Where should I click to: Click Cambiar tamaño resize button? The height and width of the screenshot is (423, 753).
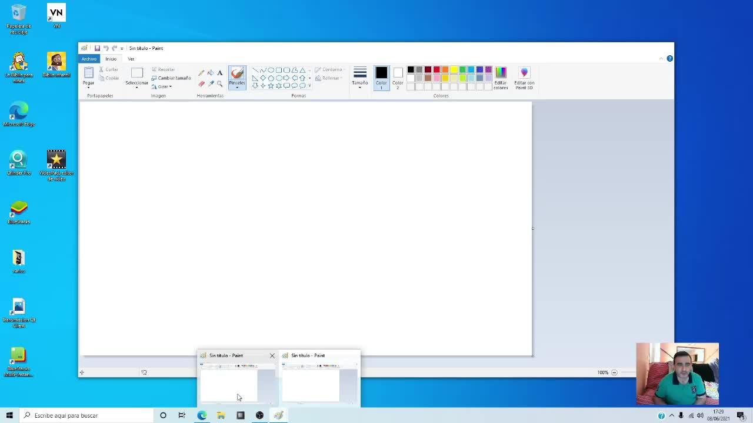pyautogui.click(x=171, y=78)
